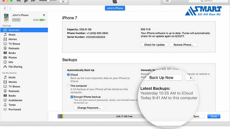
Task: Click the Check for Update button
Action: tap(154, 45)
